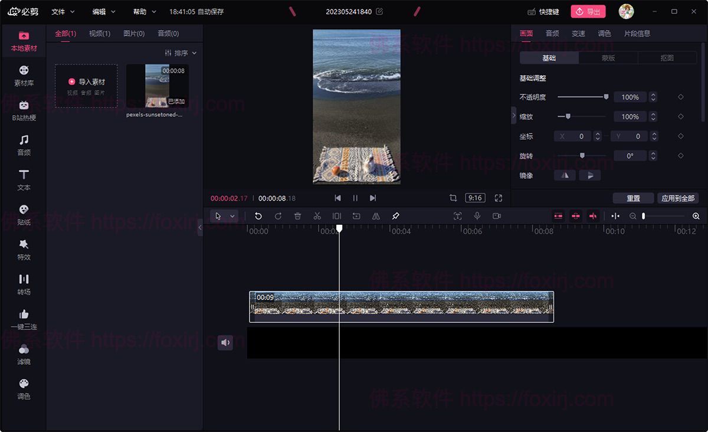Screen dimensions: 708x432
Task: Switch to the 音频 tab in properties panel
Action: tap(552, 34)
